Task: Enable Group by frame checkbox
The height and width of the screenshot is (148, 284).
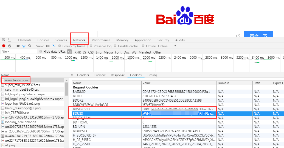Action: (60, 46)
